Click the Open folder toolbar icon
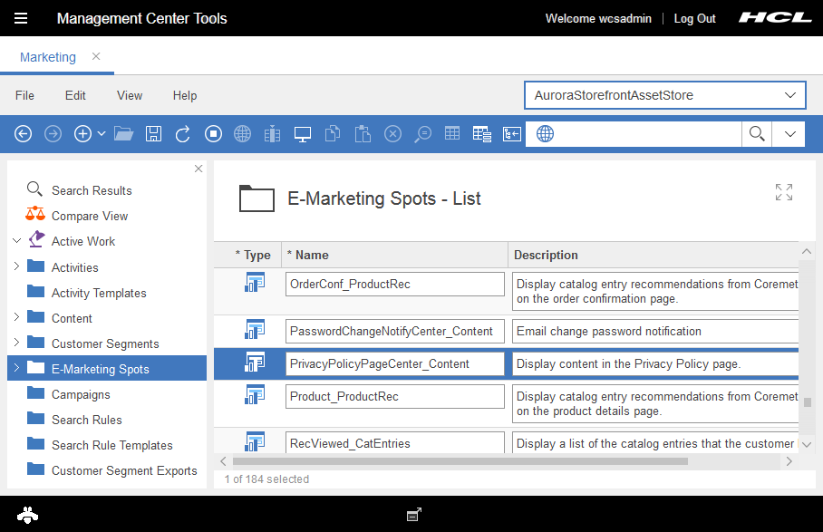Image resolution: width=823 pixels, height=532 pixels. [124, 134]
